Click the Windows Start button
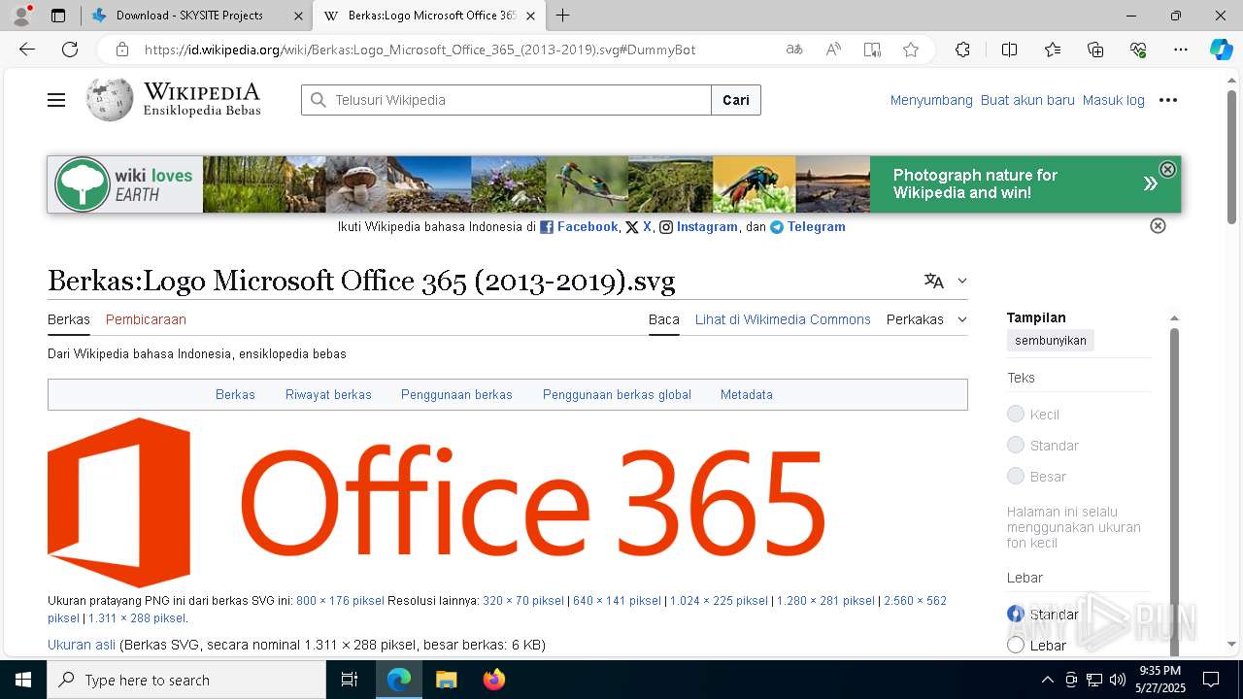 tap(23, 680)
